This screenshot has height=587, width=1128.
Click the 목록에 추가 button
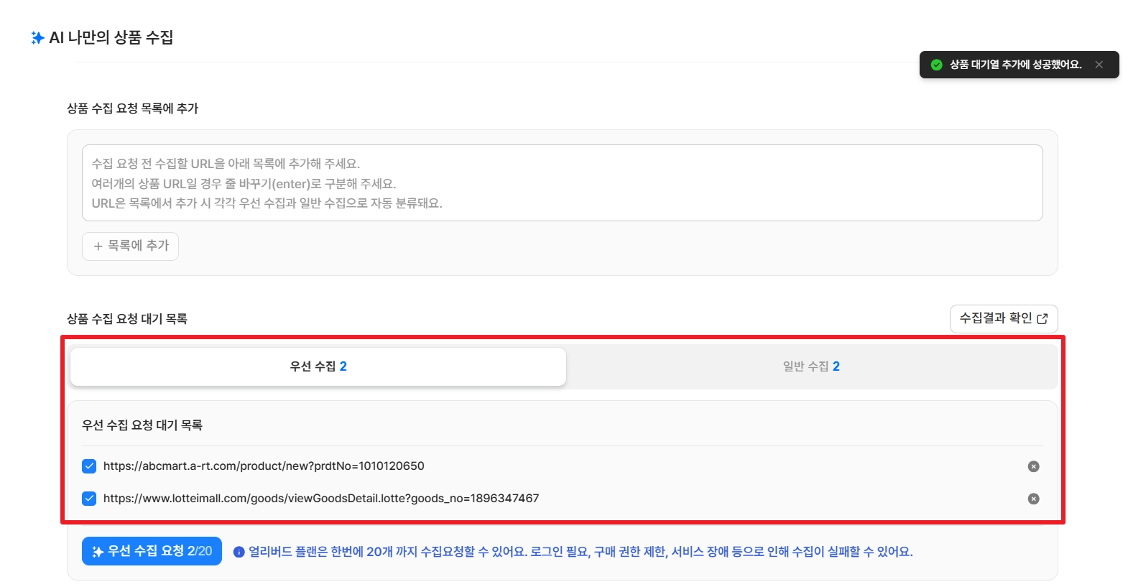130,246
